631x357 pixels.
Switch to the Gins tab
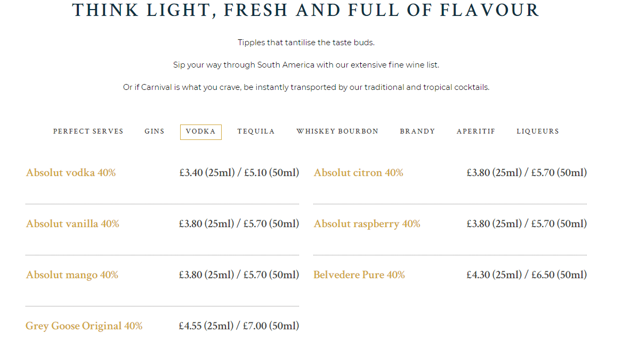tap(155, 132)
